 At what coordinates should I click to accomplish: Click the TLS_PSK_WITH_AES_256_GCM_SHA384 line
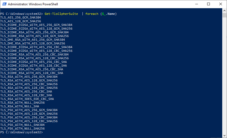pos(29,110)
